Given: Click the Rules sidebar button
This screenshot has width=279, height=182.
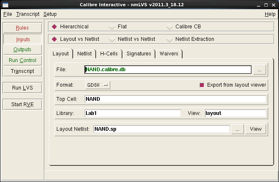Looking at the screenshot, I should coord(23,28).
